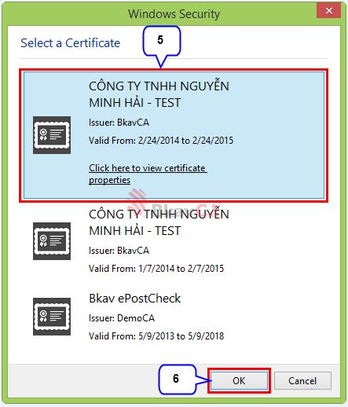This screenshot has height=407, width=348.
Task: Confirm selection with the OK button
Action: [239, 380]
